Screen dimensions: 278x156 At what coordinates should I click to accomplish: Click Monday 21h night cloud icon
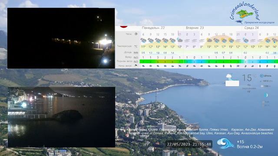pos(179,40)
